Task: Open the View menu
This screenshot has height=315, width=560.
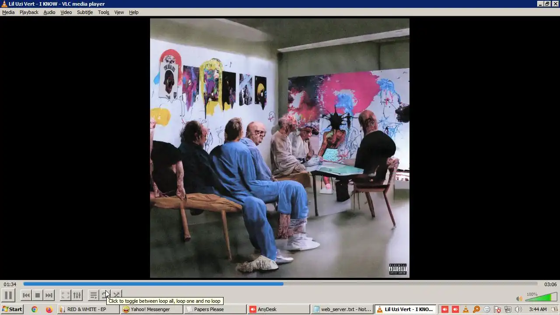Action: coord(119,12)
